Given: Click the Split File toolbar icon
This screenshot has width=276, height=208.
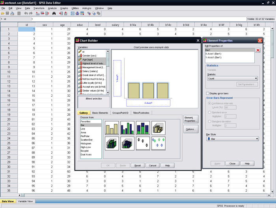Looking at the screenshot, I should (73, 13).
